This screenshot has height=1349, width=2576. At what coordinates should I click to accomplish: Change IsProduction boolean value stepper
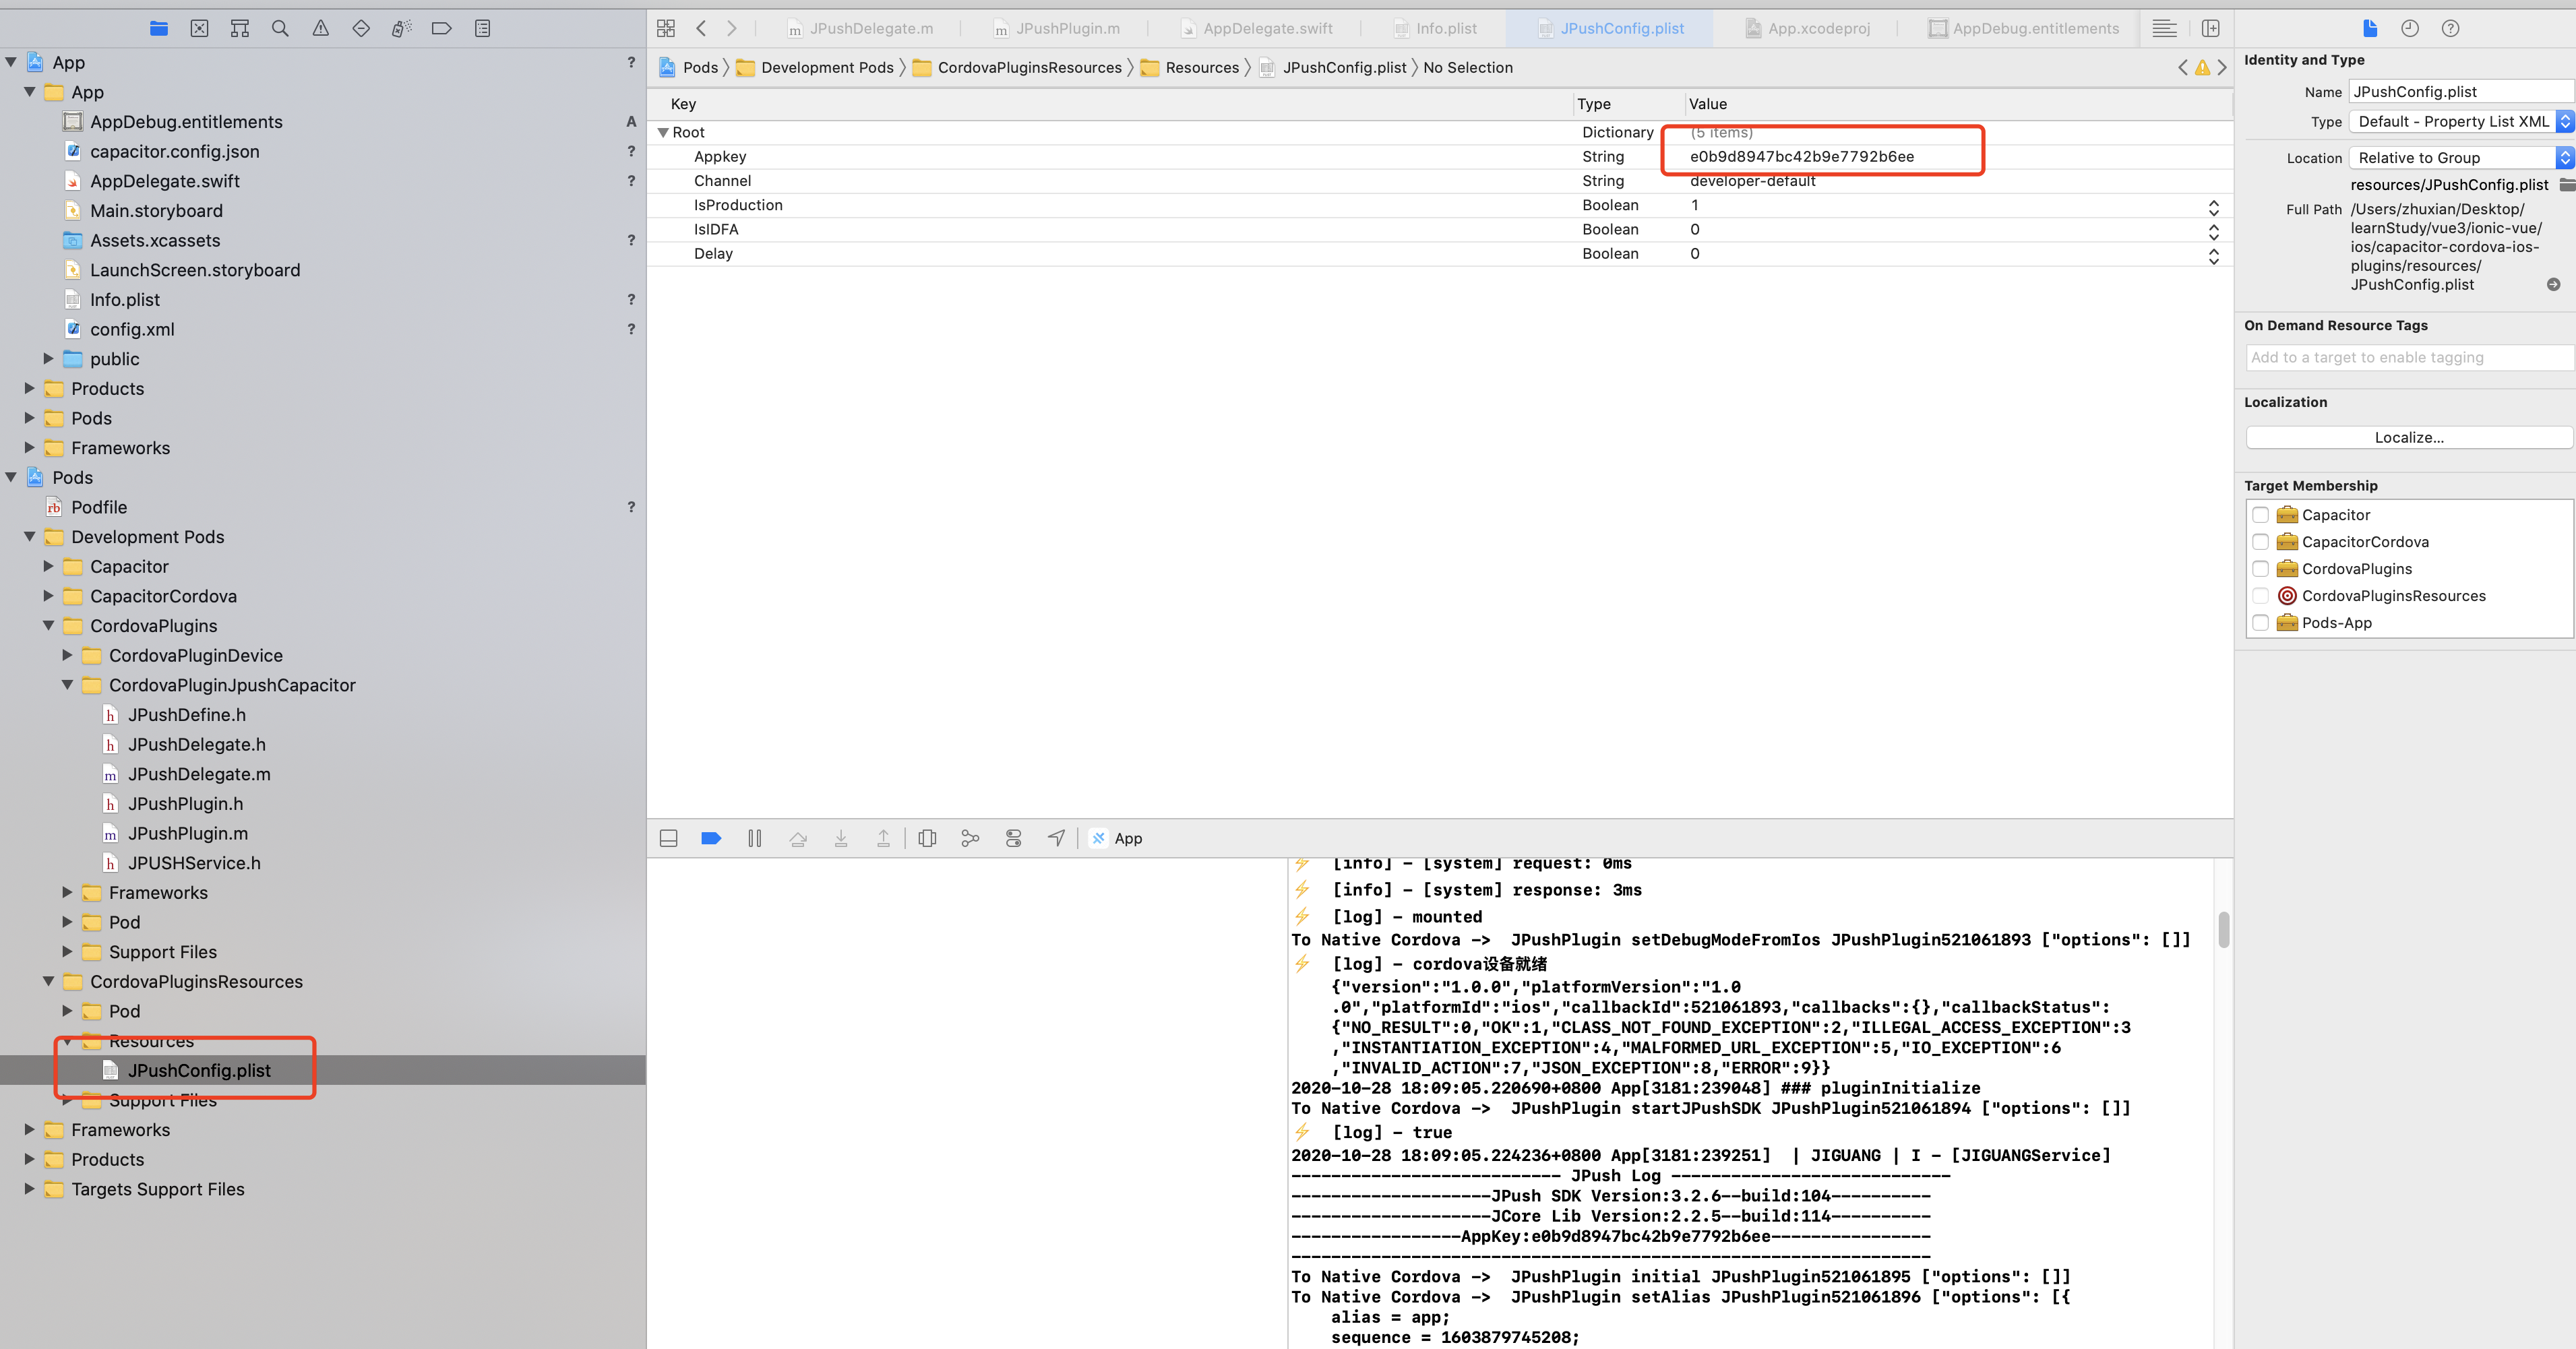[x=2213, y=207]
